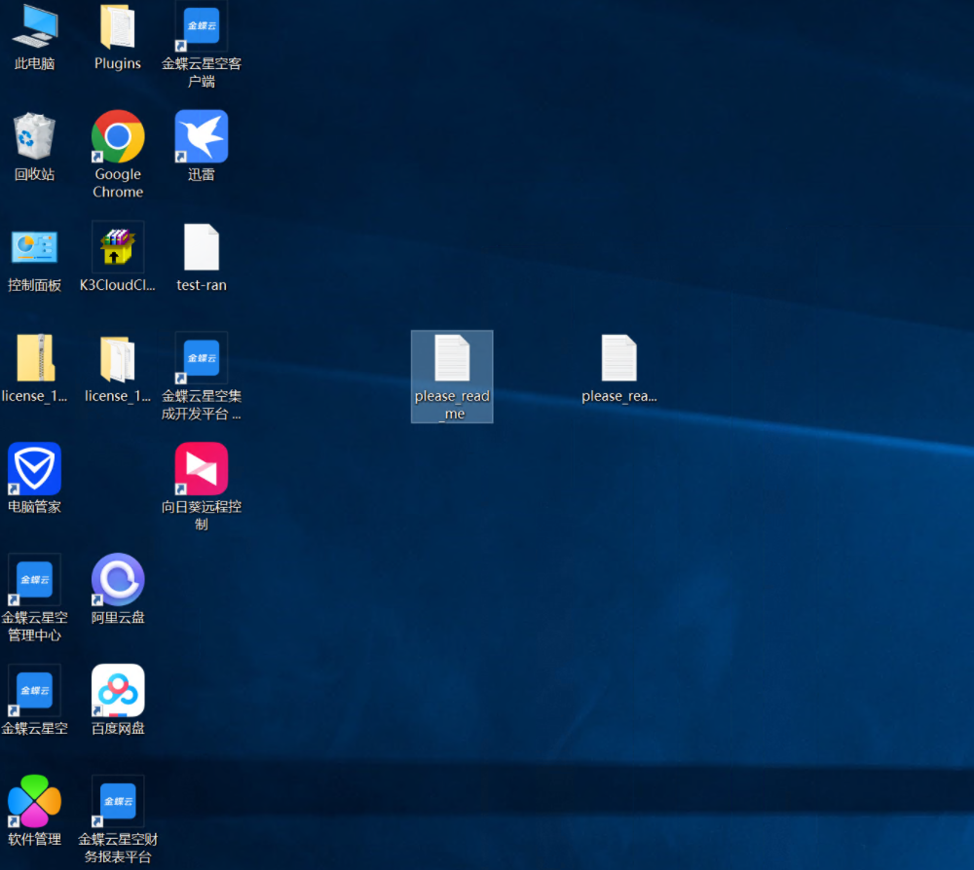Select the 此电脑 (This PC) desktop icon

tap(34, 27)
